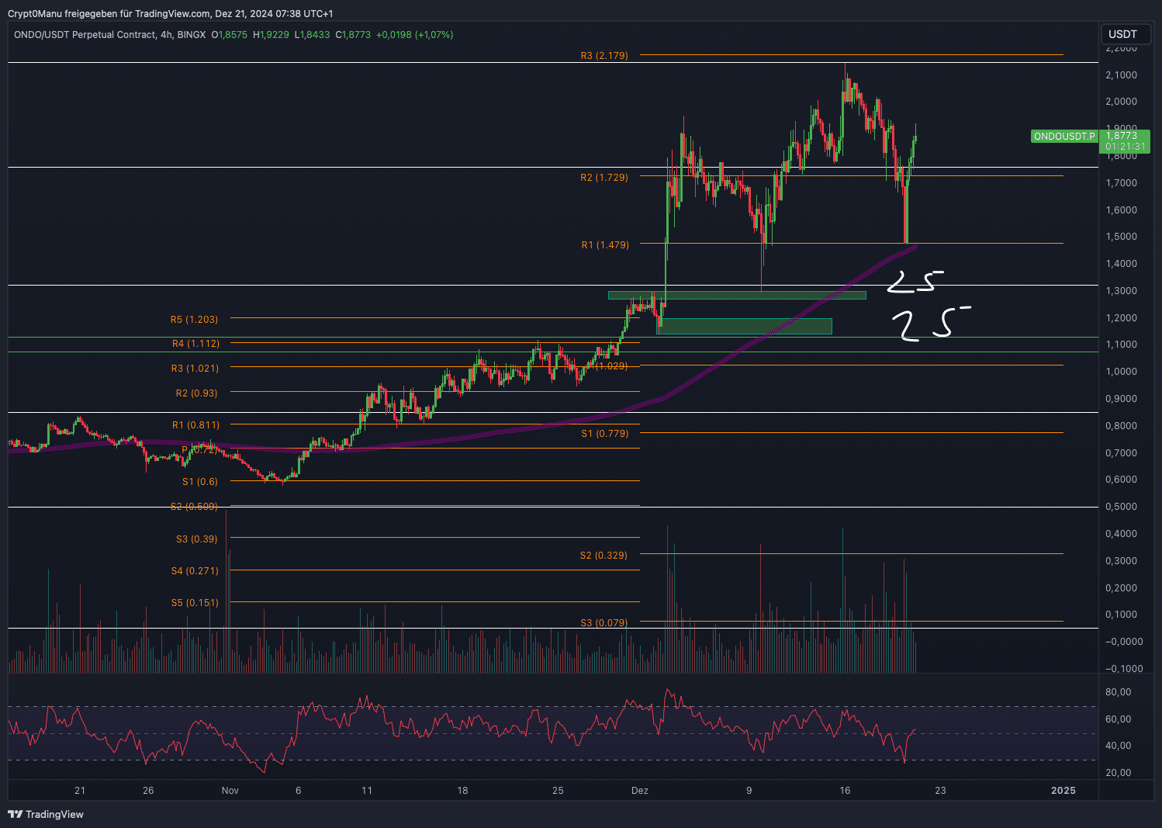This screenshot has width=1162, height=828.
Task: Click the ONDOUSDT.P price label tag
Action: click(1063, 137)
